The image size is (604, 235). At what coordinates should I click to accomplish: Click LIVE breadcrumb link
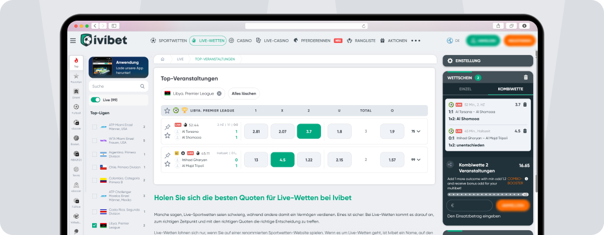click(180, 59)
